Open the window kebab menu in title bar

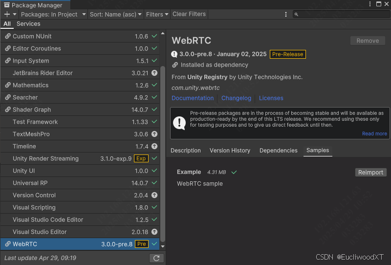[370, 4]
